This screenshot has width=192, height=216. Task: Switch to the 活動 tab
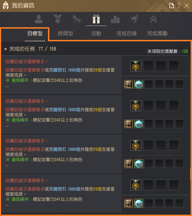96,34
